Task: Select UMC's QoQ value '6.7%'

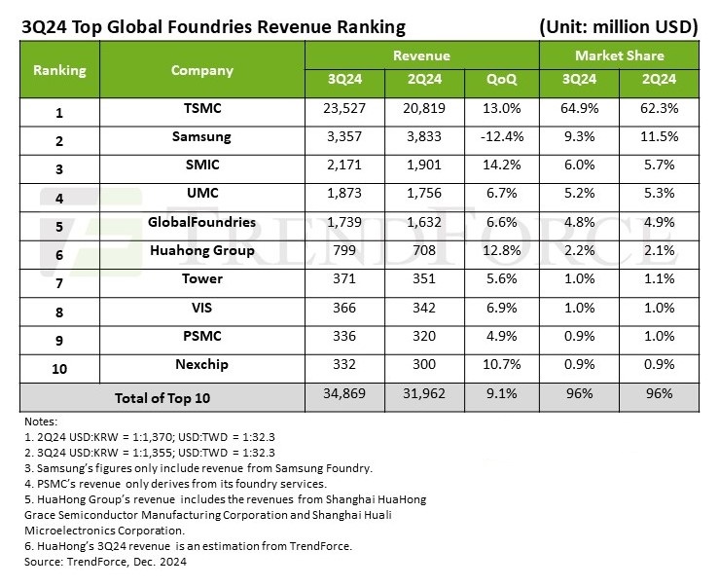Action: point(502,193)
